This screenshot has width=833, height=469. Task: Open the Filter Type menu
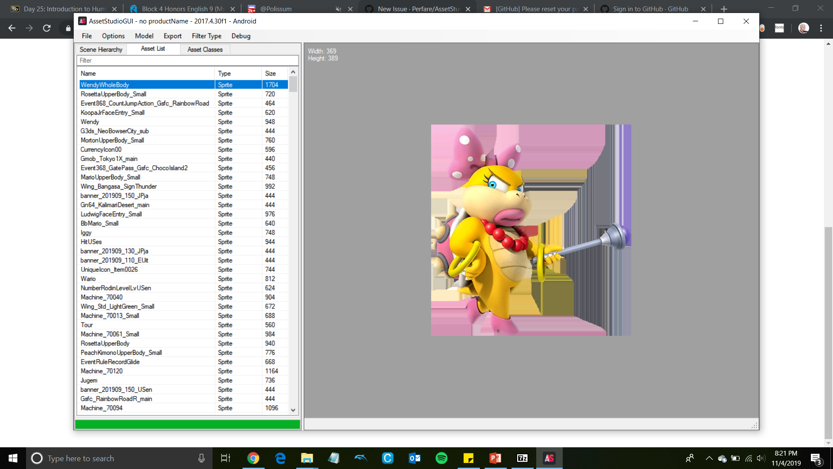click(207, 36)
